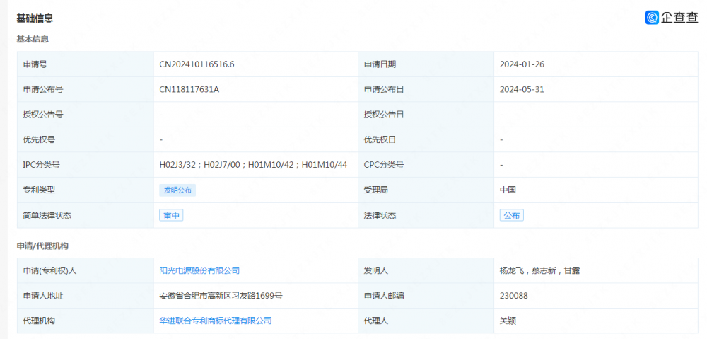The width and height of the screenshot is (707, 339).
Task: Select publication number CN118117631A
Action: (189, 89)
